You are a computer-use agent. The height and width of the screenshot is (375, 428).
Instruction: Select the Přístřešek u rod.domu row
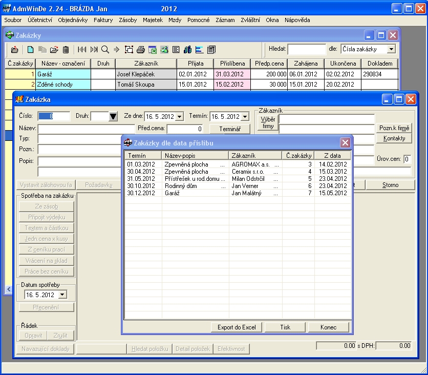pos(238,178)
